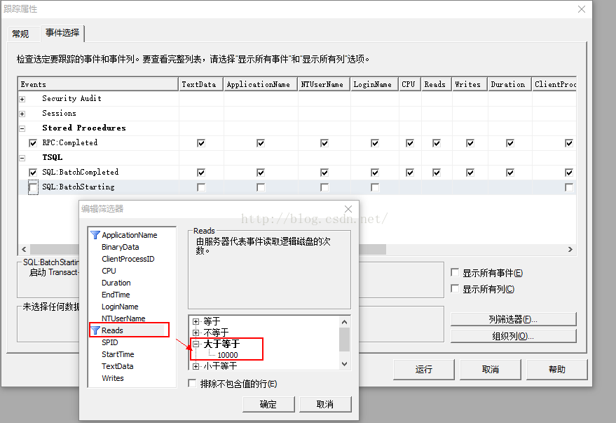Image resolution: width=616 pixels, height=423 pixels.
Task: Close the 编辑筛选器 filter dialog
Action: pos(348,209)
